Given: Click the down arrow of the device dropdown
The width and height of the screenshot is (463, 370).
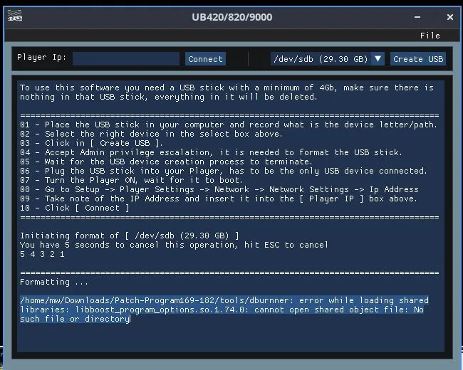Looking at the screenshot, I should [378, 59].
